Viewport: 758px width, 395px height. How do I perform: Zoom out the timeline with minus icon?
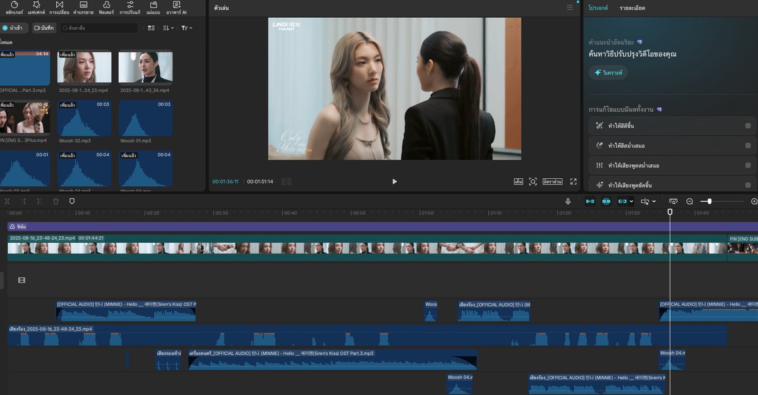pos(690,201)
